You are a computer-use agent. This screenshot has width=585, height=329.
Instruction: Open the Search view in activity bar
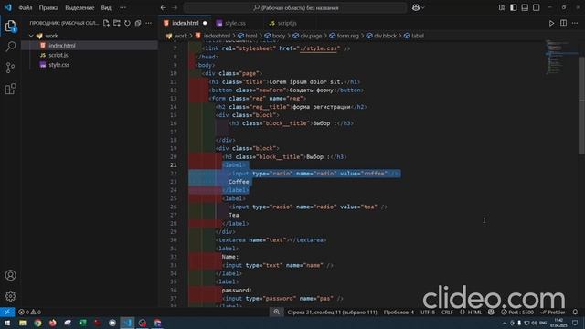click(x=10, y=47)
